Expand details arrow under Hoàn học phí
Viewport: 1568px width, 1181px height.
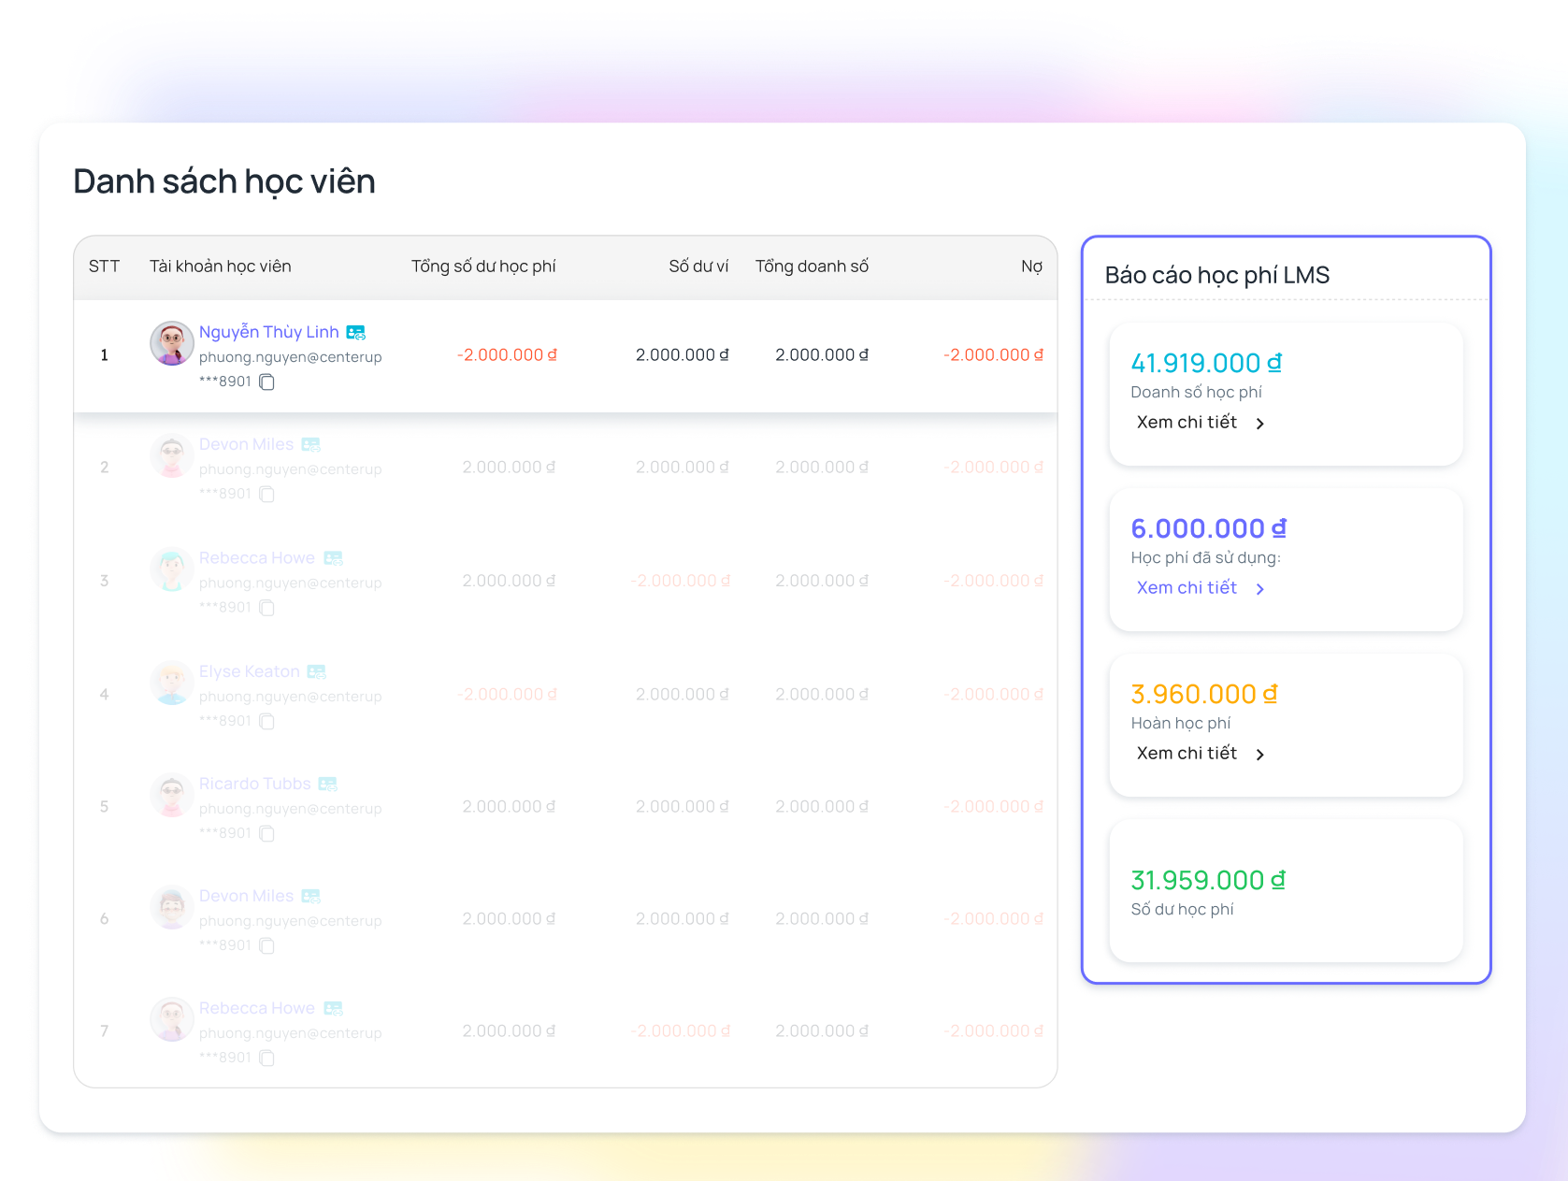1260,755
